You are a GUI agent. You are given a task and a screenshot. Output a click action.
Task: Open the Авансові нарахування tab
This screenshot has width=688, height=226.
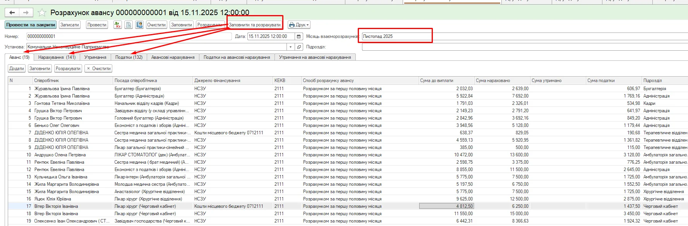tap(173, 57)
